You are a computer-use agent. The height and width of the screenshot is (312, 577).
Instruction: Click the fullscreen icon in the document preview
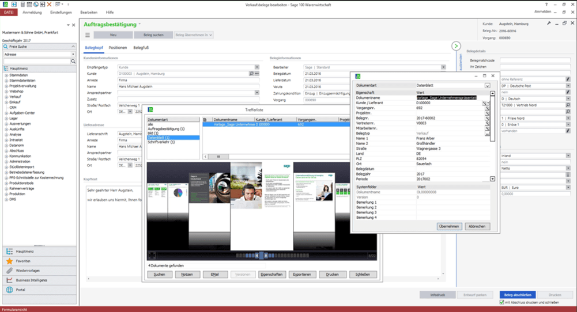click(152, 255)
